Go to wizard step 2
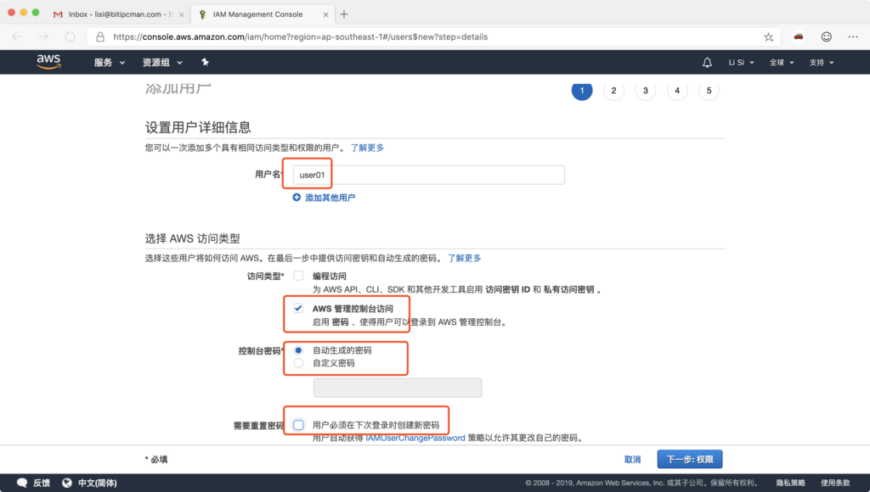870x492 pixels. (x=613, y=90)
